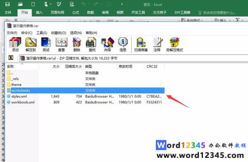
Task: Click the archive path address field
Action: click(134, 58)
